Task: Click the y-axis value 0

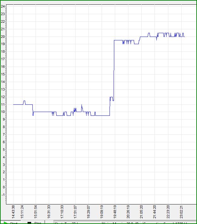Action: (x=4, y=187)
